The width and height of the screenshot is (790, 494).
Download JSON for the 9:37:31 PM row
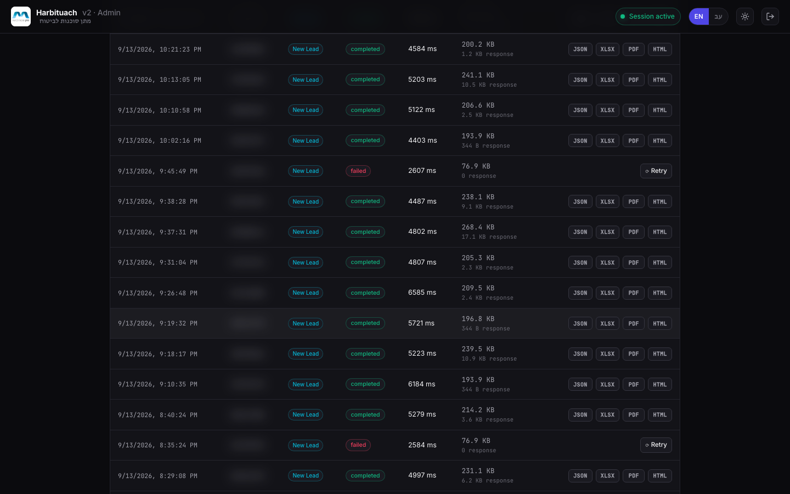point(580,232)
